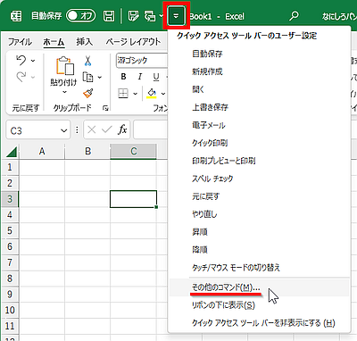Click the selected cell C3
The width and height of the screenshot is (357, 341).
coord(133,199)
